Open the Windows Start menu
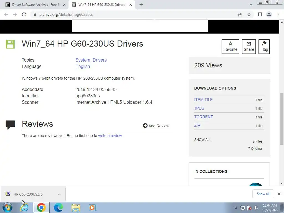Screen dimensions: 284x213 pos(7,207)
